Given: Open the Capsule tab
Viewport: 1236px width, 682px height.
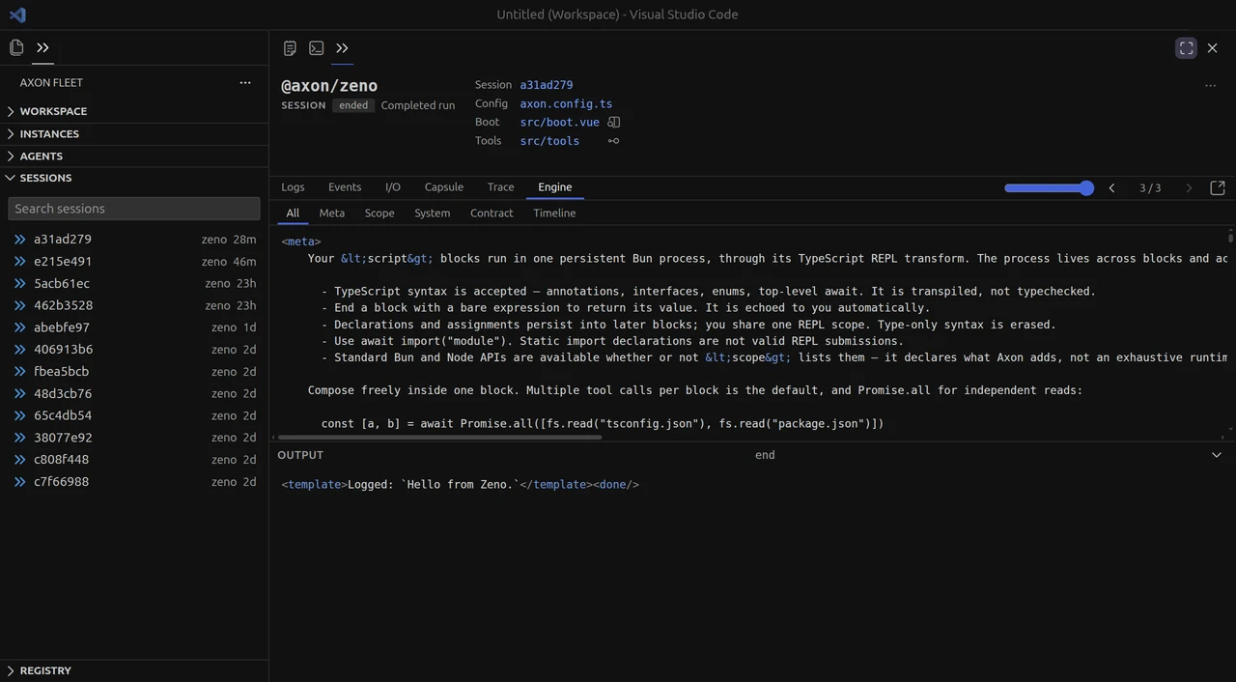Looking at the screenshot, I should click(x=444, y=187).
